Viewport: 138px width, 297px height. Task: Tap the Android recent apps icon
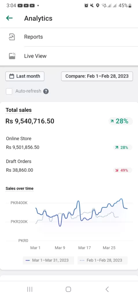tap(30, 289)
